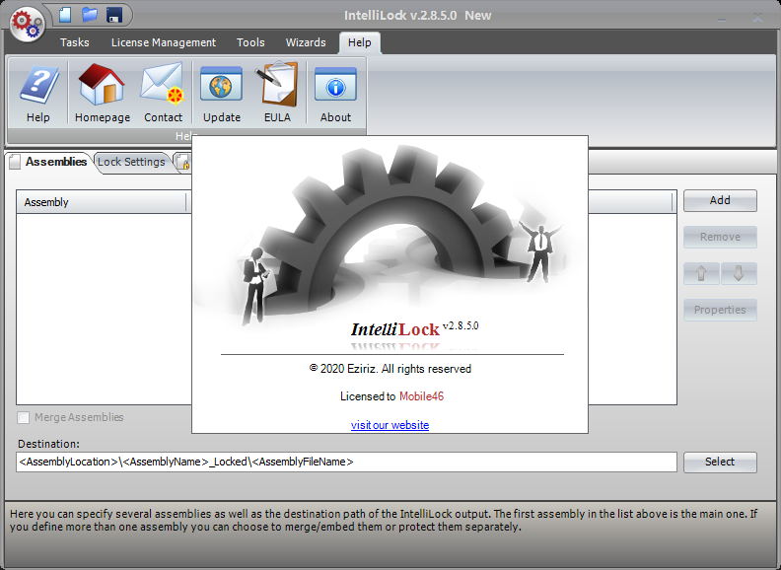The image size is (781, 570).
Task: Minimize the IntelliLock window
Action: 721,18
